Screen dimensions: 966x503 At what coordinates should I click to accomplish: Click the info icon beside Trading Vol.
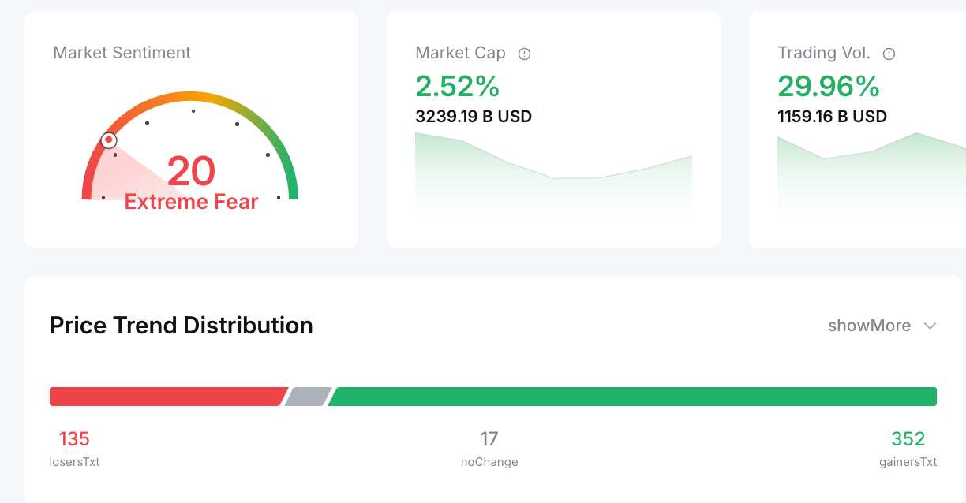point(889,54)
